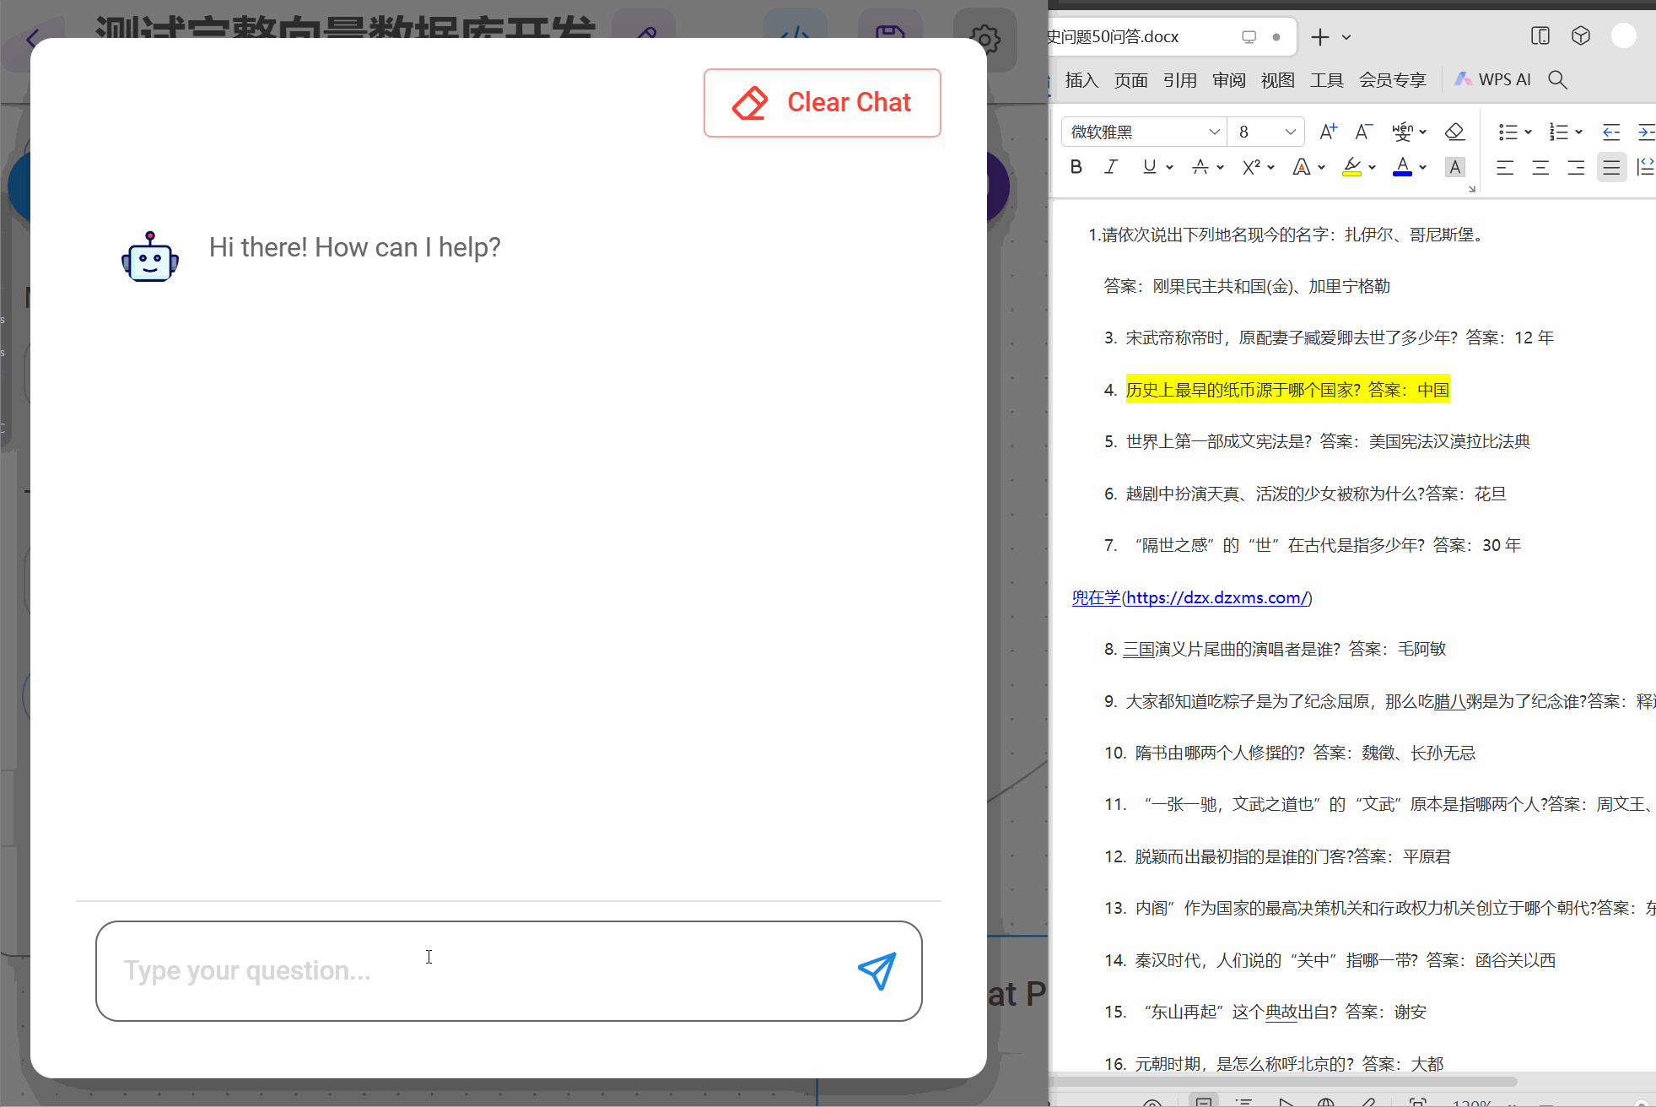Open the font name dropdown
Image resolution: width=1656 pixels, height=1107 pixels.
(1214, 132)
